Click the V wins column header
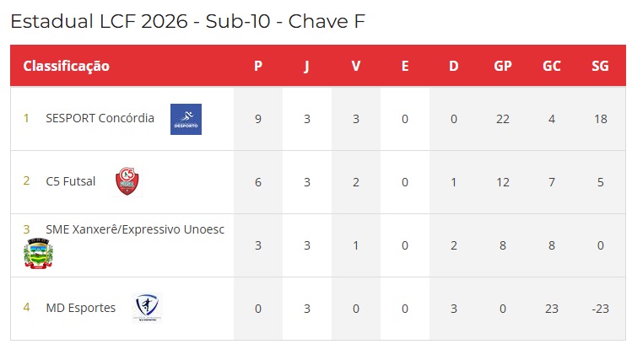Image resolution: width=632 pixels, height=355 pixels. [355, 66]
